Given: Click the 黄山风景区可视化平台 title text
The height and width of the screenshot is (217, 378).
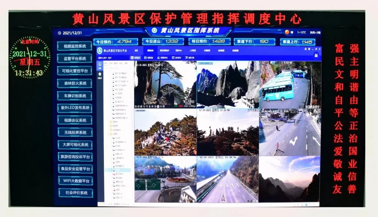Looking at the screenshot, I should coord(115,51).
